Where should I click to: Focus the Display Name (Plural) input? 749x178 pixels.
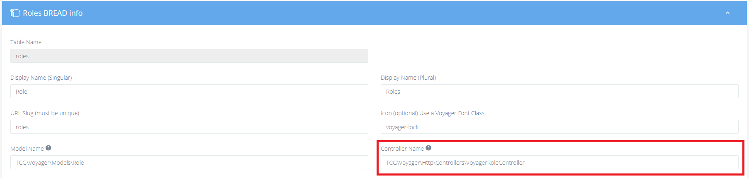[x=559, y=92]
